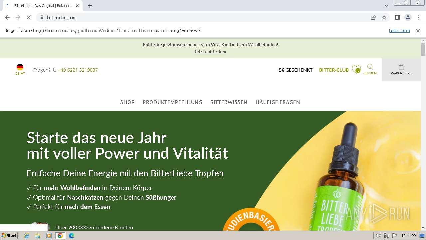Image resolution: width=426 pixels, height=240 pixels.
Task: Open Windows Media Player from the taskbar
Action: pyautogui.click(x=49, y=236)
